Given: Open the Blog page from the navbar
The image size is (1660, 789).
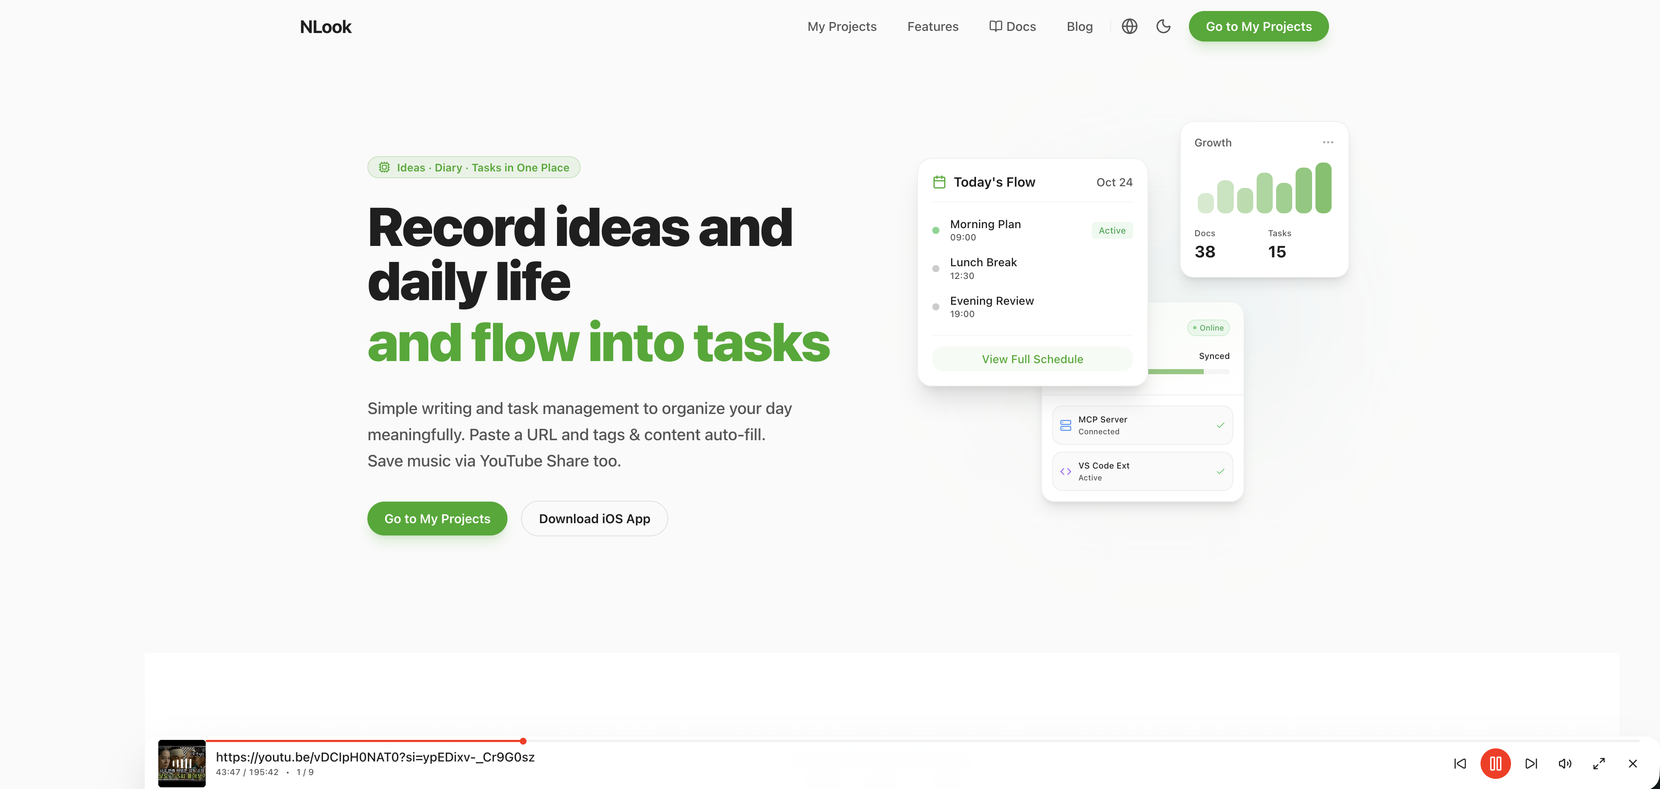Looking at the screenshot, I should coord(1079,26).
